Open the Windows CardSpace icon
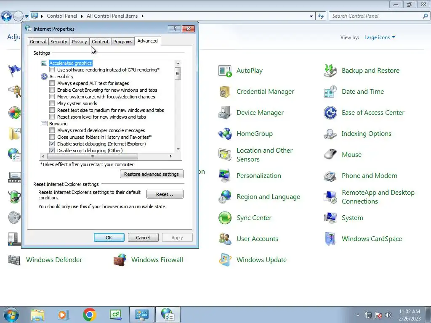Image resolution: width=431 pixels, height=323 pixels. (330, 239)
